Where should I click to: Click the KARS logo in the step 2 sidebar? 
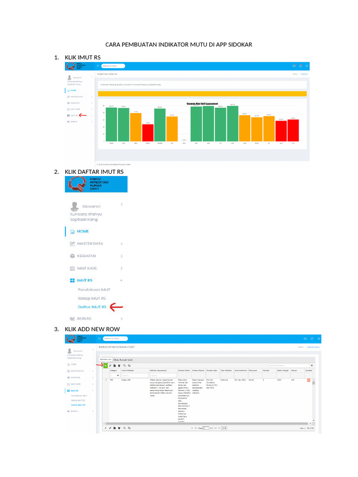click(77, 184)
